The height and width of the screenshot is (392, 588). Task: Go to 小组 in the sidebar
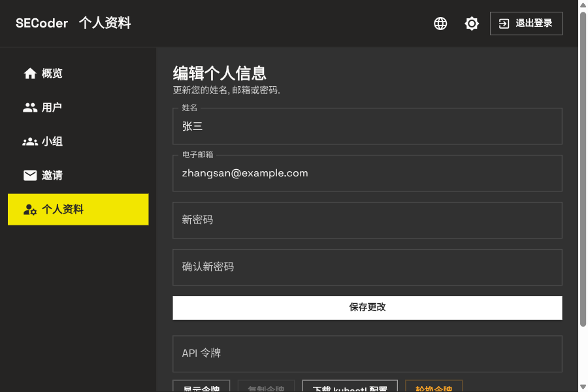[x=78, y=141]
